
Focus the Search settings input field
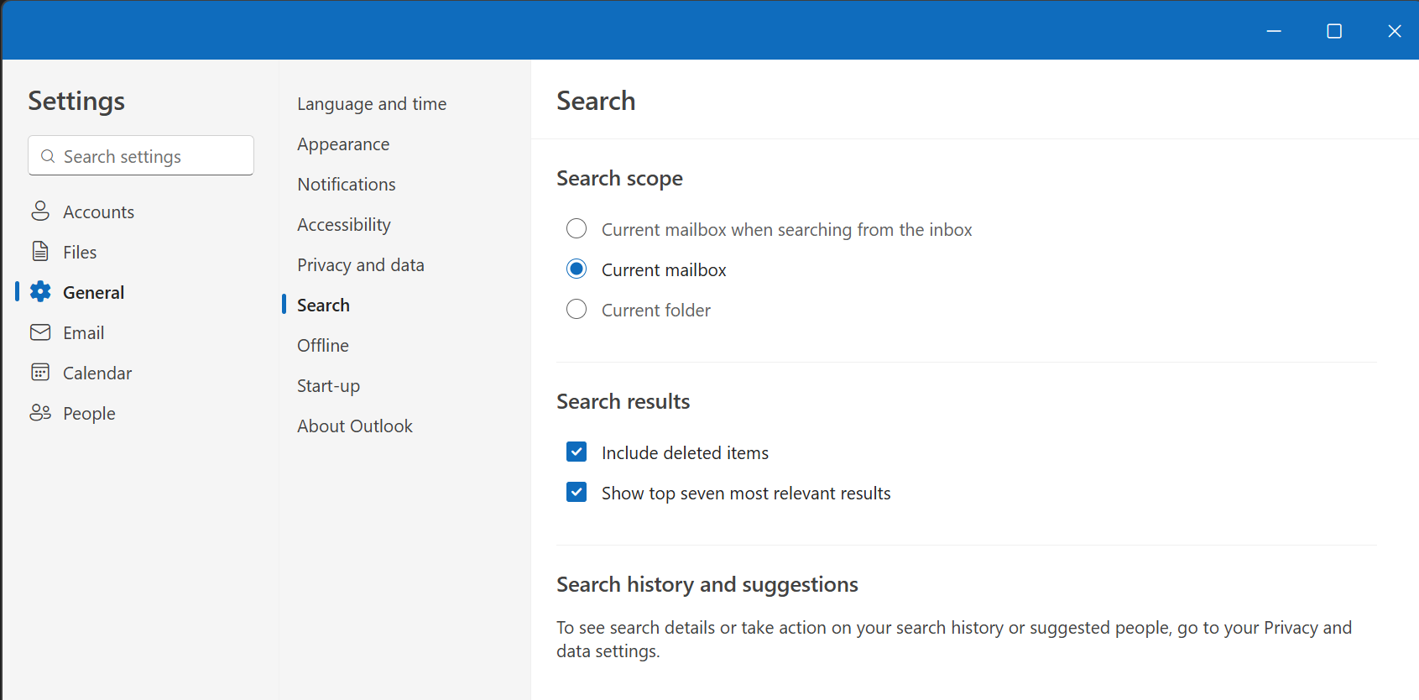[151, 156]
